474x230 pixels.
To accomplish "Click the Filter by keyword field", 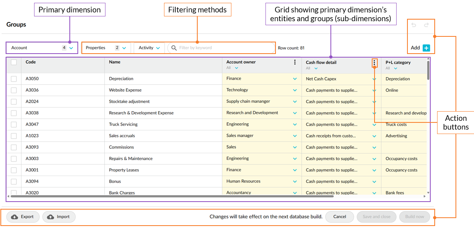I will pos(225,48).
